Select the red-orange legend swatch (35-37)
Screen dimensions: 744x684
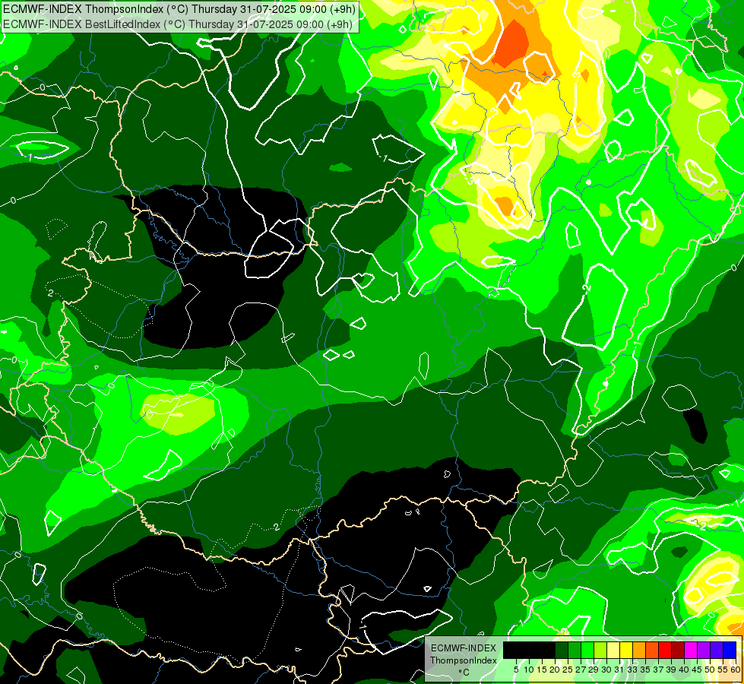[652, 651]
